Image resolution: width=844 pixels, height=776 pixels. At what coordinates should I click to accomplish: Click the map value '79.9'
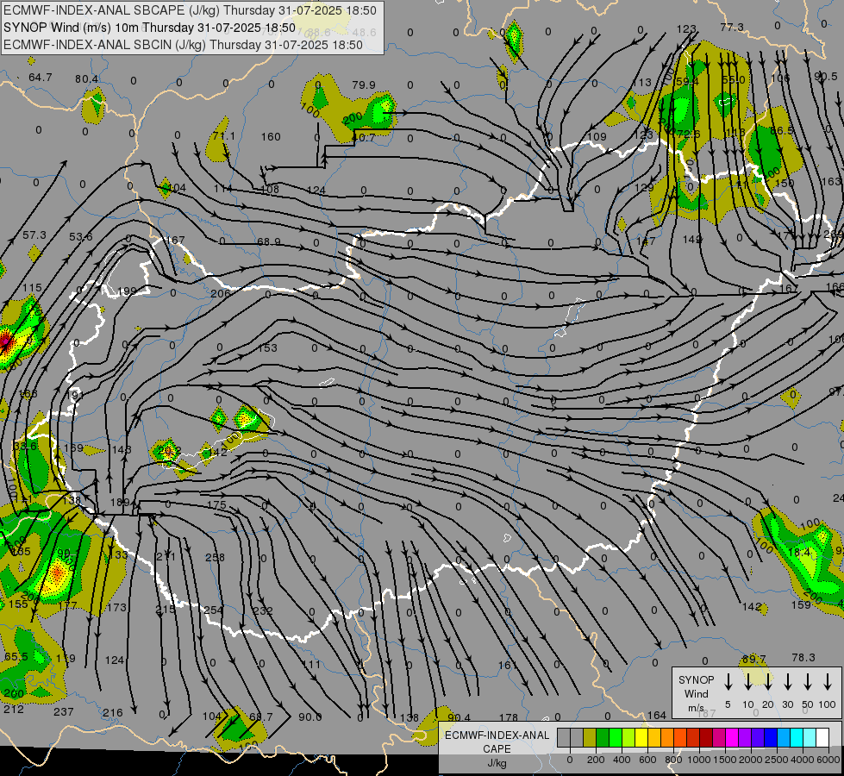click(364, 85)
